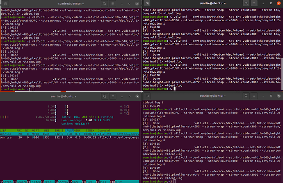Click F10 Quit in htop
This screenshot has height=183, width=283.
125,182
